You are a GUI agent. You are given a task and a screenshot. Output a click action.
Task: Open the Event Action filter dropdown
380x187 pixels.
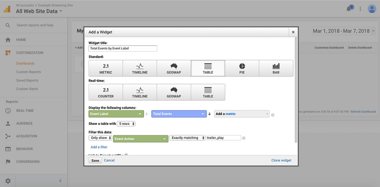[x=141, y=139]
